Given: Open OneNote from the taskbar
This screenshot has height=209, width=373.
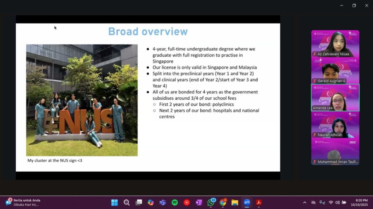Looking at the screenshot, I should pyautogui.click(x=199, y=202).
